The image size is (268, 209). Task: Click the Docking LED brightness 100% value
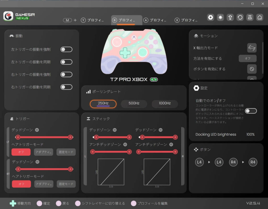coord(250,134)
